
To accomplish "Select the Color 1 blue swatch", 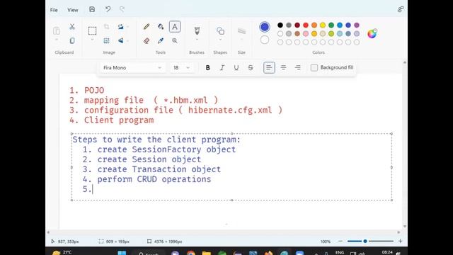I will 264,27.
